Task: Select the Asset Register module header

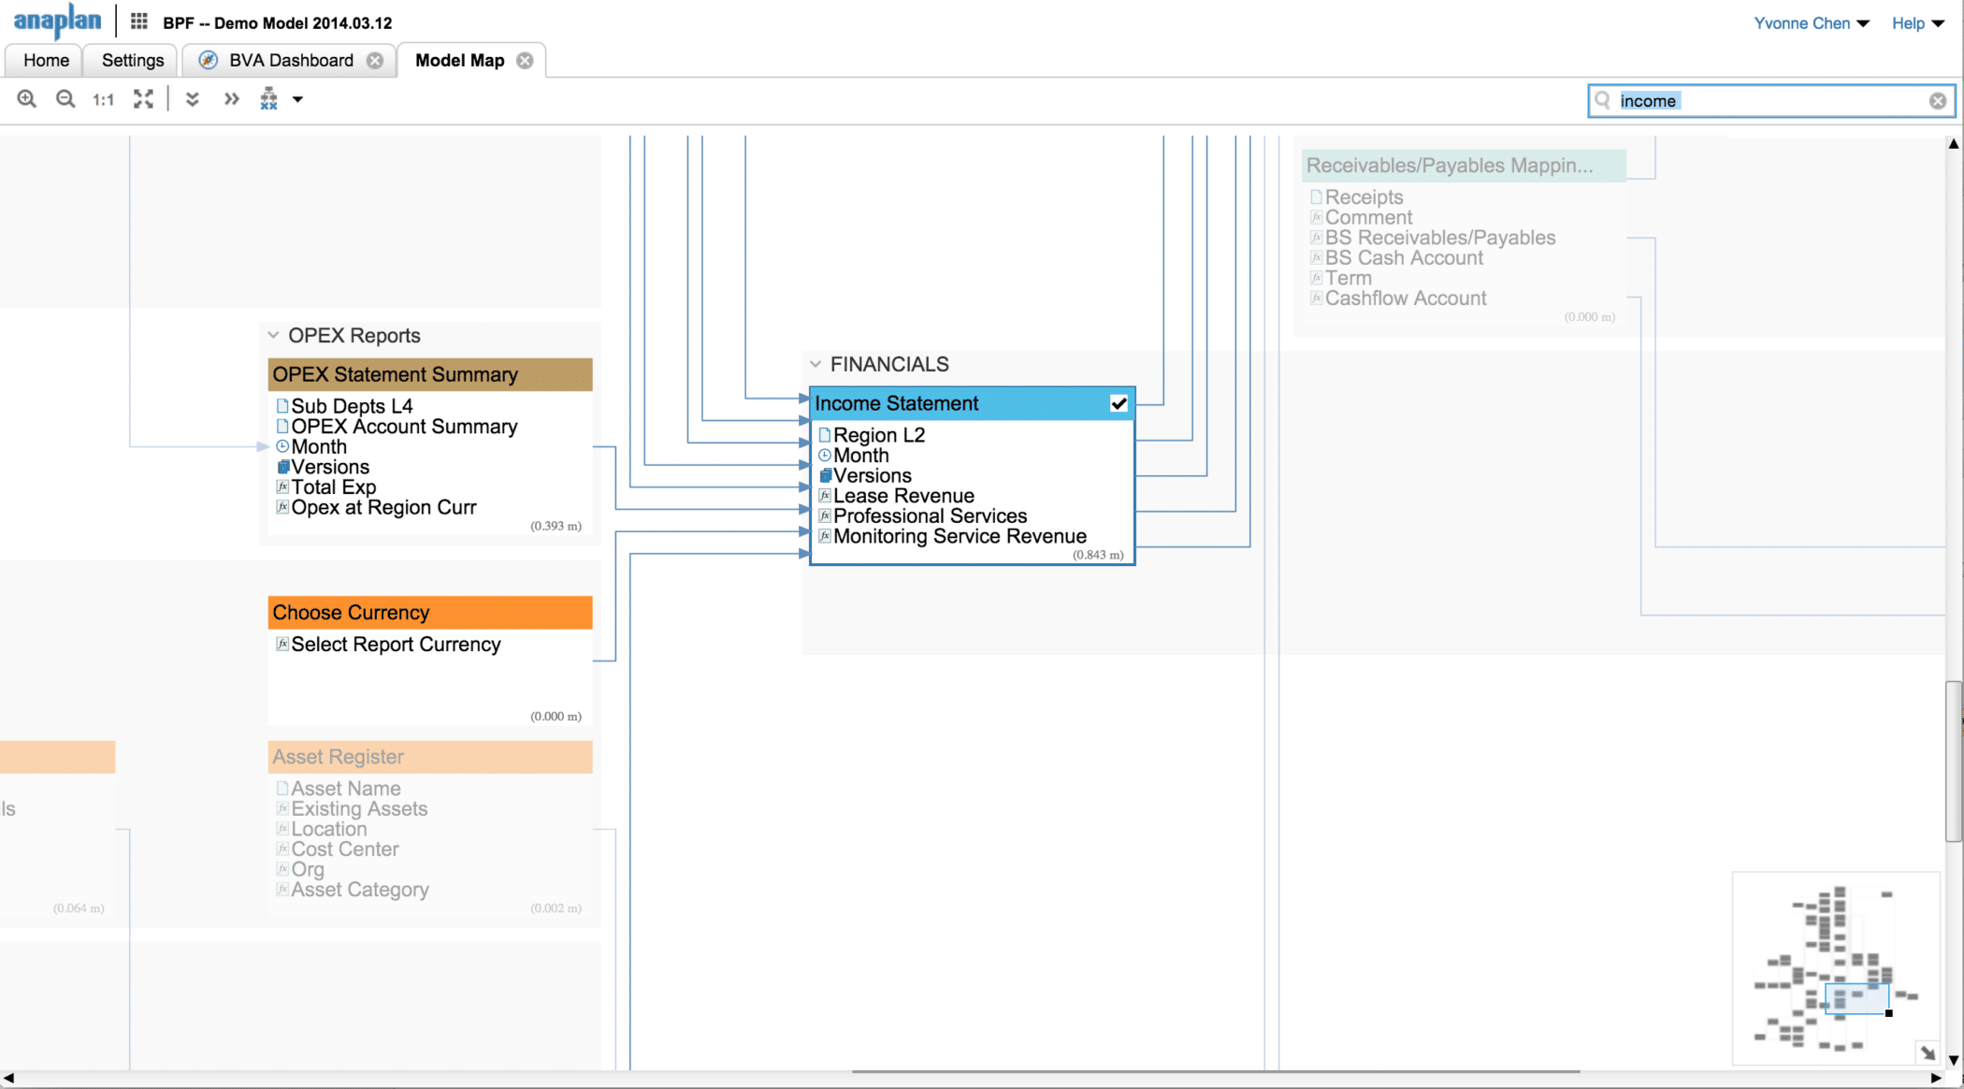Action: coord(430,757)
